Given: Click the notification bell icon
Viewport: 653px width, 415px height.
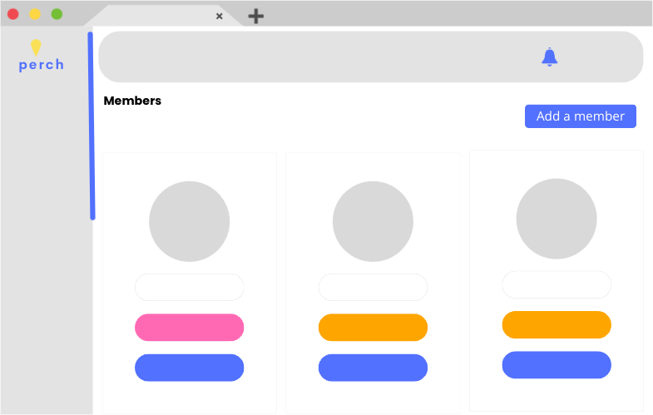Looking at the screenshot, I should [549, 57].
